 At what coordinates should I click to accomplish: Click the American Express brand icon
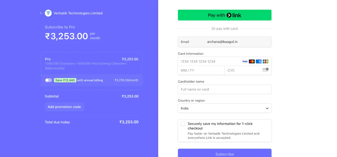click(x=259, y=62)
